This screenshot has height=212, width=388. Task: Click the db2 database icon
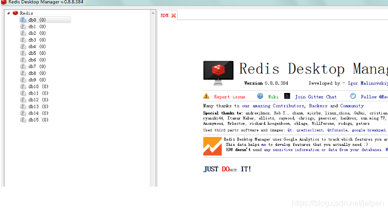point(23,33)
